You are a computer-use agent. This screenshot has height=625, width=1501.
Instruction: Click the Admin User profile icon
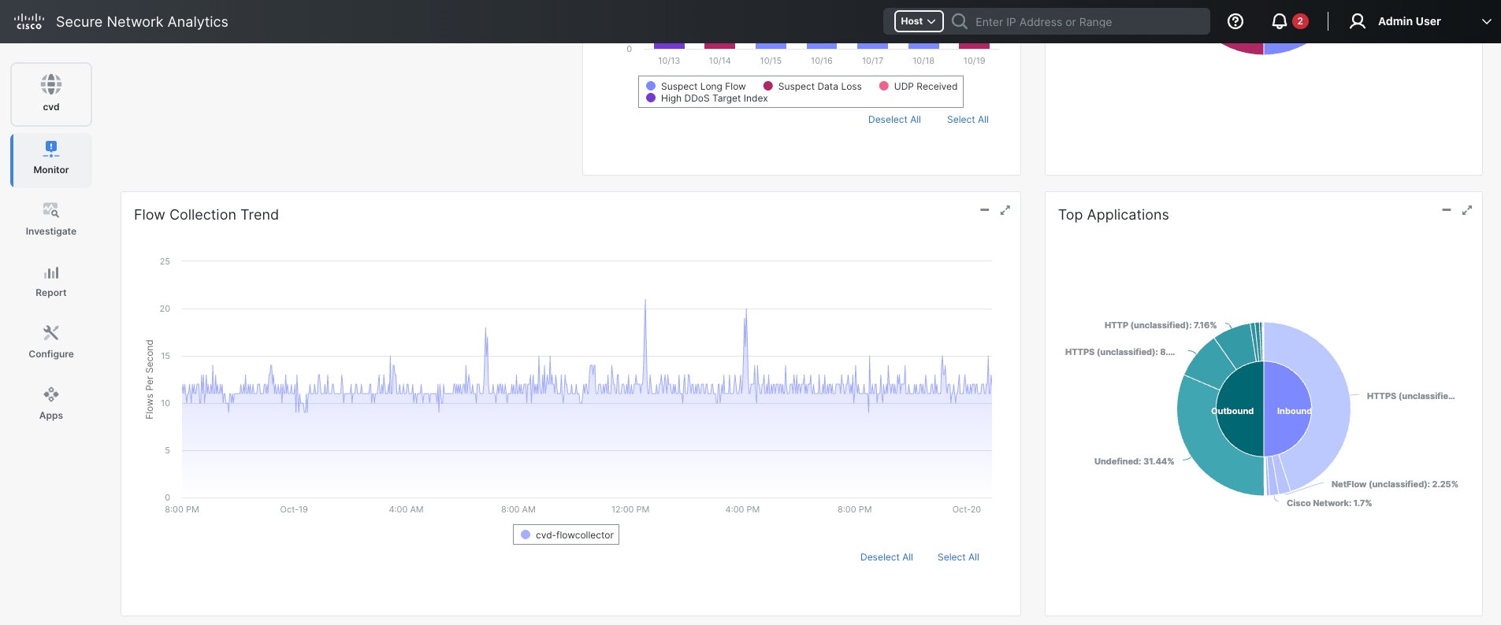point(1357,21)
